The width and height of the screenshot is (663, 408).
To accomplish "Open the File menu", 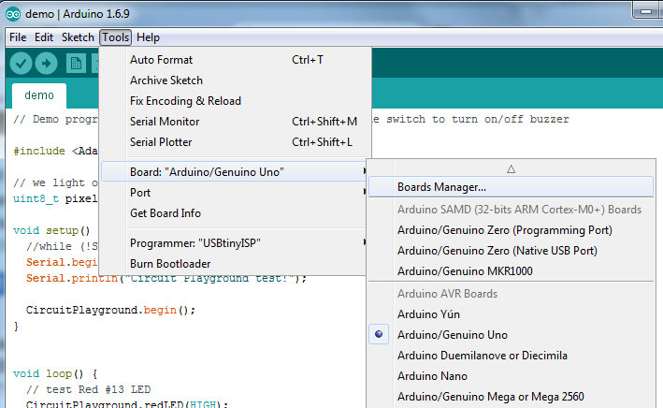I will (x=18, y=37).
